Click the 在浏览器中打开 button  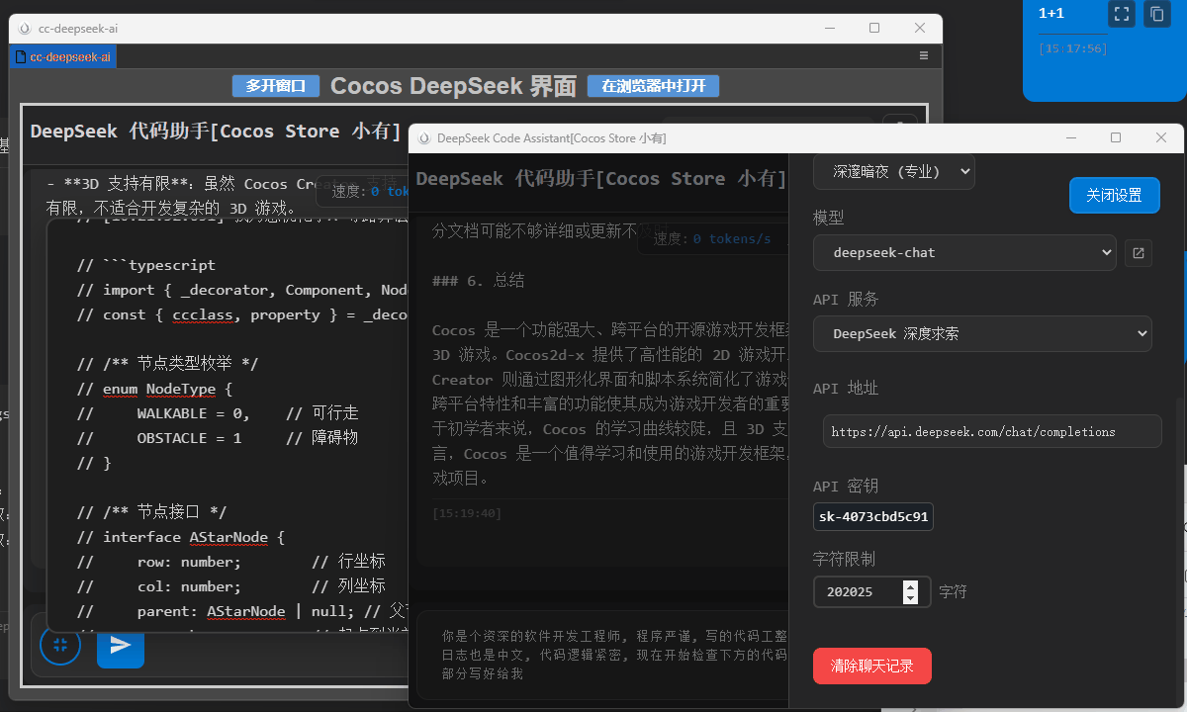pyautogui.click(x=653, y=86)
